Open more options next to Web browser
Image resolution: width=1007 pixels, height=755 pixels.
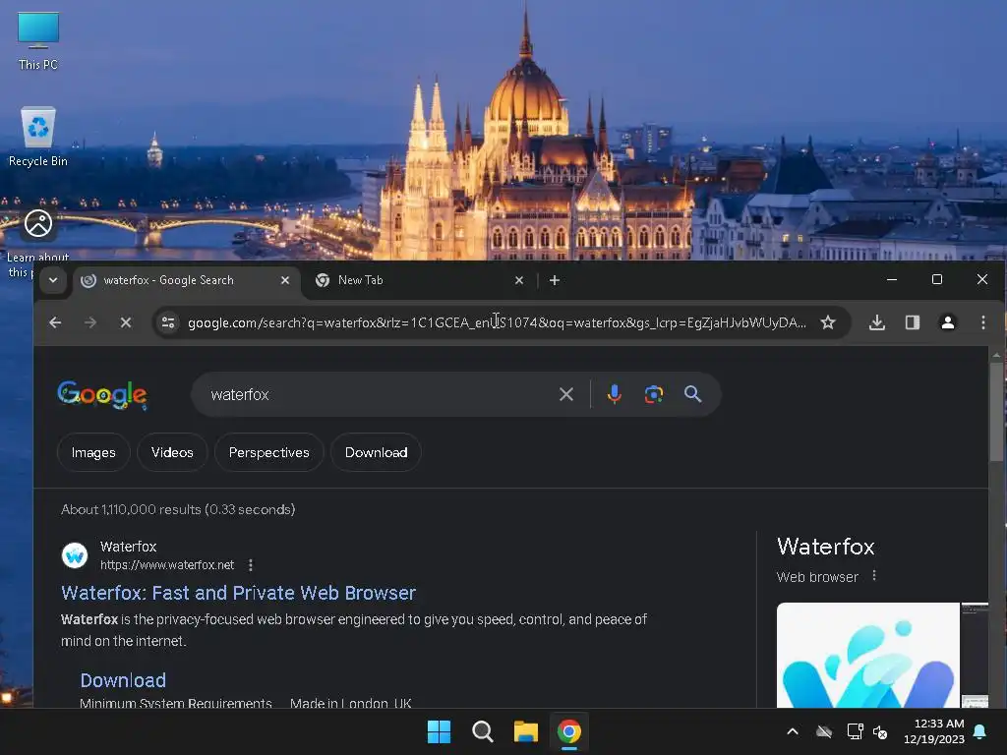tap(874, 576)
